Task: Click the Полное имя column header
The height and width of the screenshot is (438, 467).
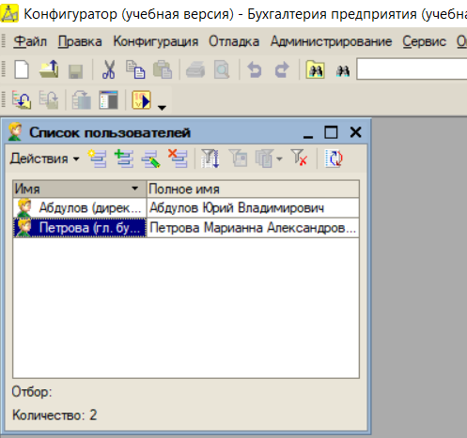Action: click(x=253, y=189)
